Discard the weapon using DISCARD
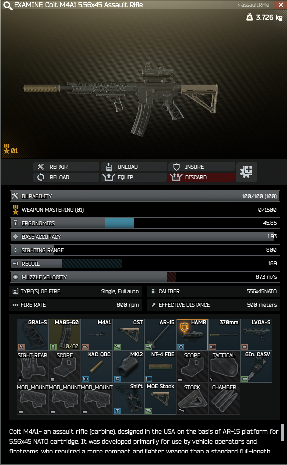 [201, 177]
